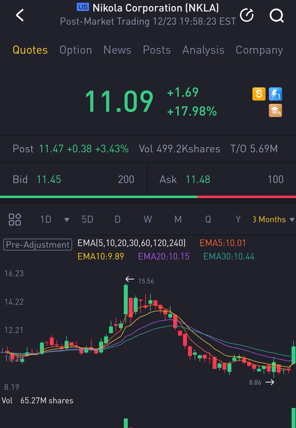
Task: Tap the 14.22 y-axis label
Action: (14, 302)
